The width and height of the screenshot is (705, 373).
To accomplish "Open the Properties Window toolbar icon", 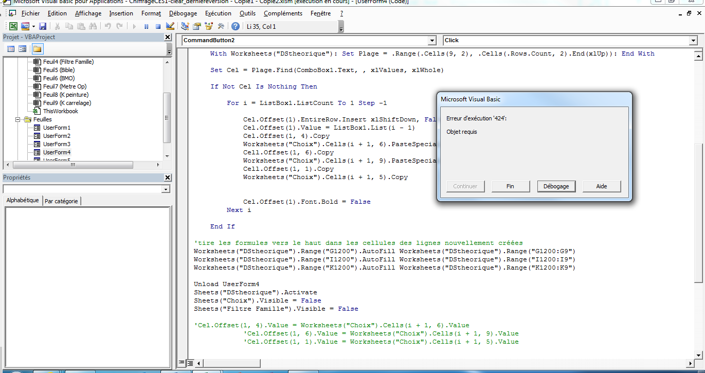I will 197,26.
